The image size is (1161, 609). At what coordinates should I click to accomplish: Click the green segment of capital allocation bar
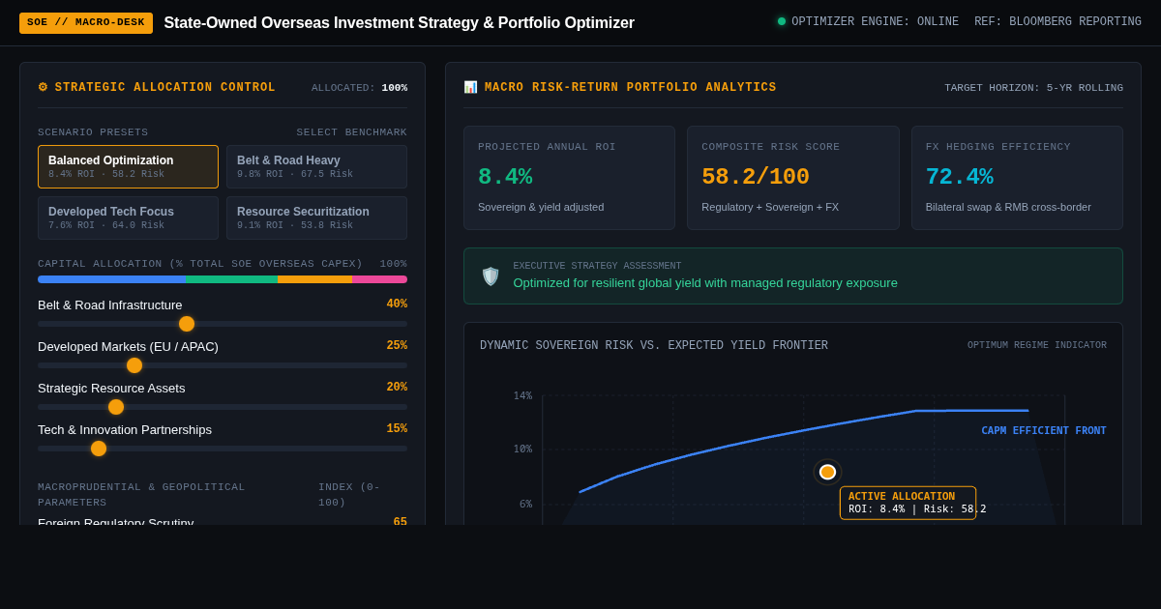tap(231, 279)
